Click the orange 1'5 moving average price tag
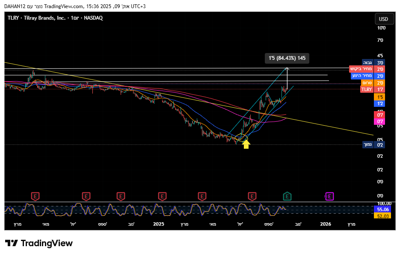This screenshot has width=400, height=256. coord(380,97)
